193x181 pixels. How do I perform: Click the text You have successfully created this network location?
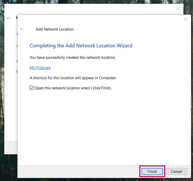coord(72,58)
